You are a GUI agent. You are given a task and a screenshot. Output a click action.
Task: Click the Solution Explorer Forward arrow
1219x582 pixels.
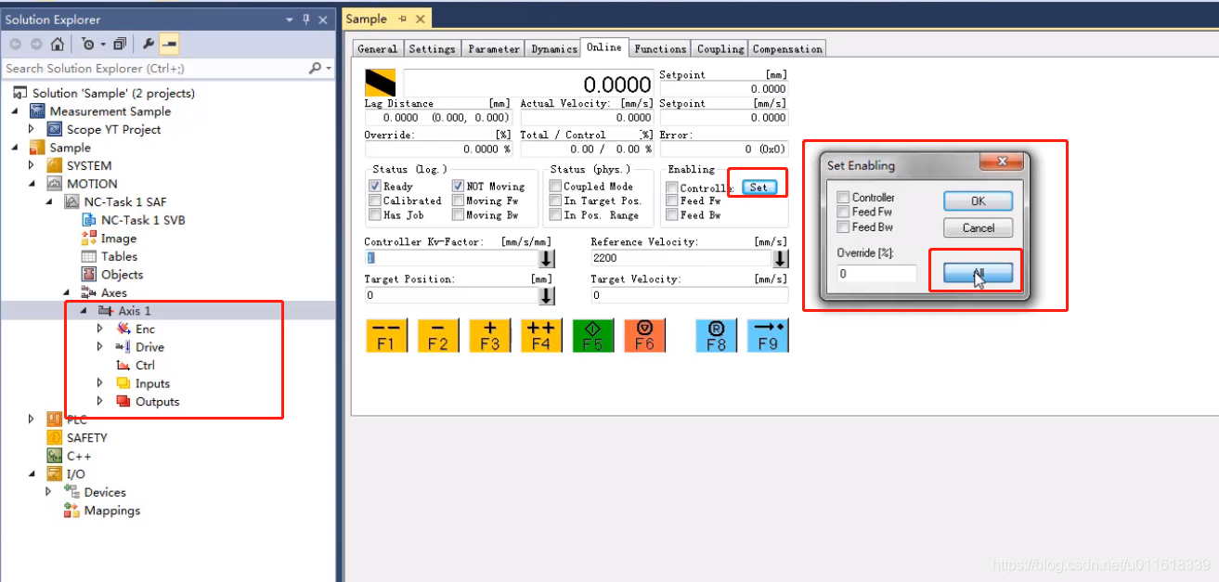point(36,44)
